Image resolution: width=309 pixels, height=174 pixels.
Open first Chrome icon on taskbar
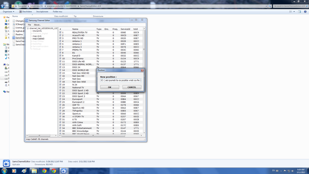pyautogui.click(x=44, y=171)
